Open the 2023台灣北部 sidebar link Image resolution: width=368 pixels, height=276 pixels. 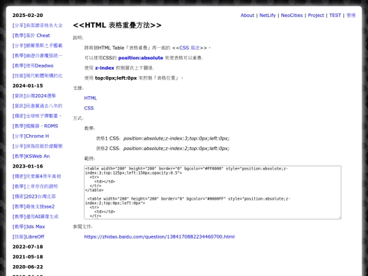(x=34, y=196)
